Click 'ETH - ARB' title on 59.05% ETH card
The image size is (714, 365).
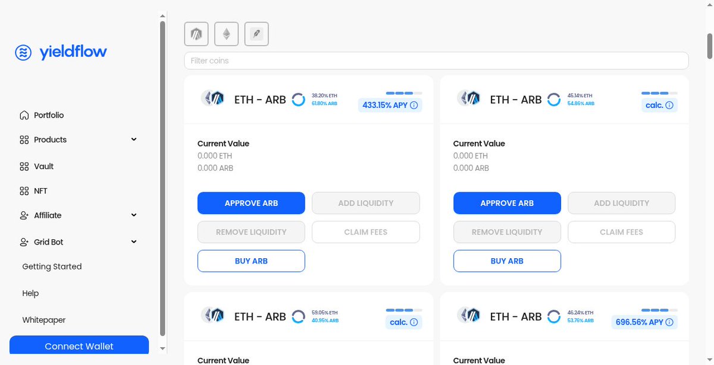point(260,316)
